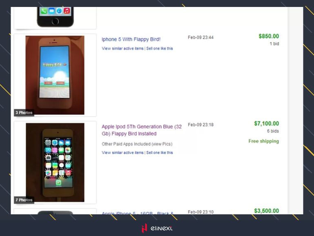Open the Apple Ipod 5Th Generation Blue listing title
The height and width of the screenshot is (236, 314).
pos(141,130)
